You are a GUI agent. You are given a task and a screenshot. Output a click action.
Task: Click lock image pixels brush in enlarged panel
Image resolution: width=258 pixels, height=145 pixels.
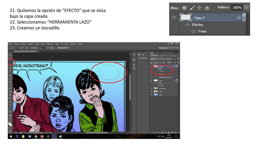pos(192,8)
